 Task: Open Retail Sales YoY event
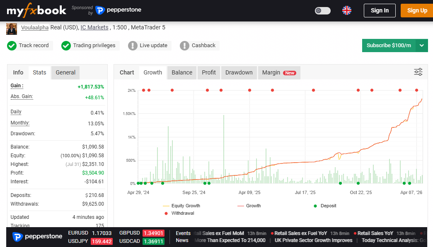(x=375, y=233)
